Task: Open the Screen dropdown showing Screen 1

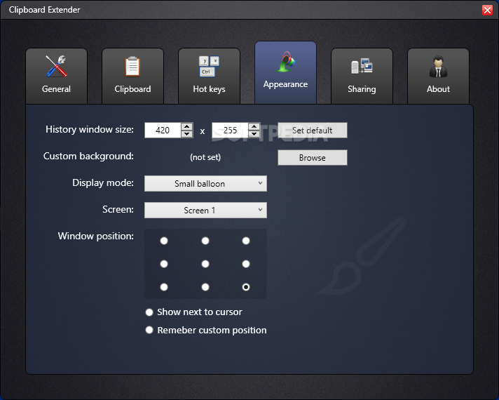Action: 205,211
